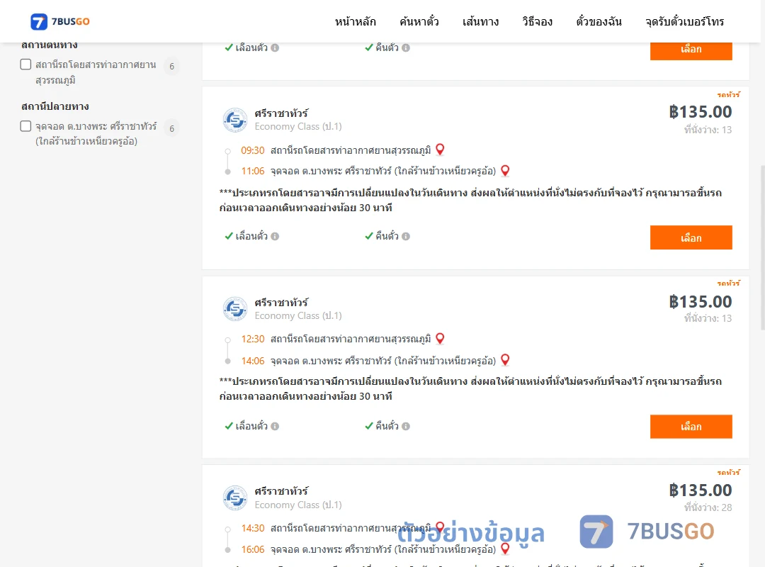
Task: Click ที่นั่งว่าง: 13 text on 09:30 trip
Action: coord(708,130)
